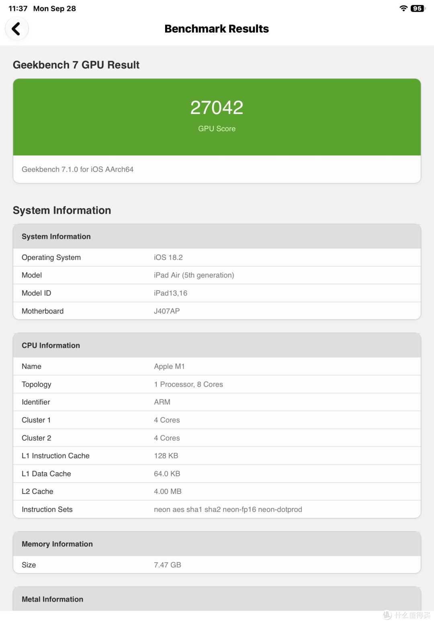This screenshot has width=434, height=624.
Task: Tap the Geekbench 7 GPU Result heading
Action: pos(76,65)
